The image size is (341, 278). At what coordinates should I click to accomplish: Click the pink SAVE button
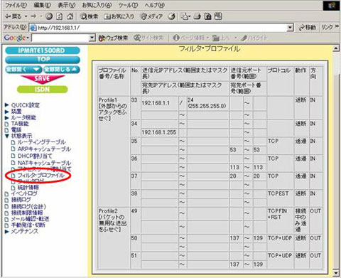point(42,79)
